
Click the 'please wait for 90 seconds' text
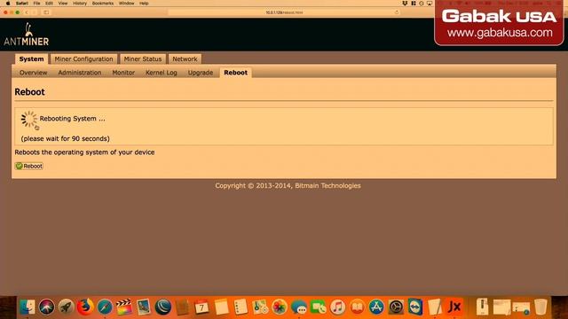(x=65, y=138)
